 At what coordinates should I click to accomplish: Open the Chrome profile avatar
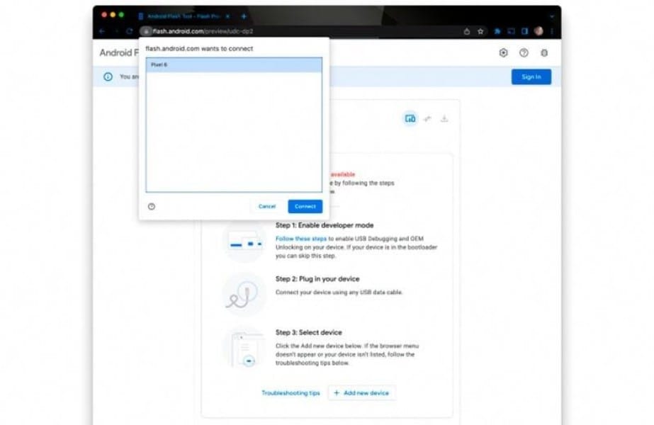(x=539, y=31)
